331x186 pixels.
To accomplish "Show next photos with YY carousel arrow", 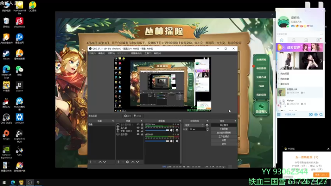I will pos(321,61).
